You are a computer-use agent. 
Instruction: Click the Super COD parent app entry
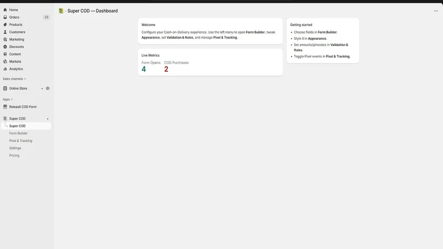(17, 118)
